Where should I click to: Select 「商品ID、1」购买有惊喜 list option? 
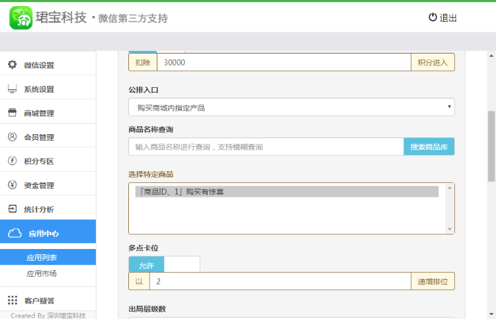[286, 192]
